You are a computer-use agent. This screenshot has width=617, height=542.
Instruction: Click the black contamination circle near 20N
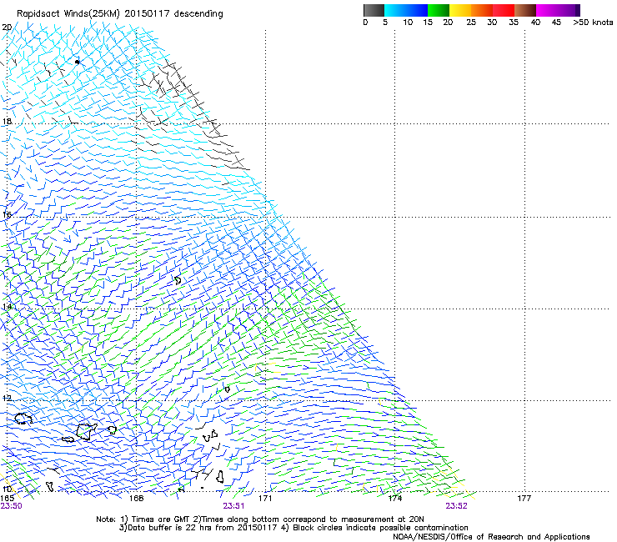[77, 62]
